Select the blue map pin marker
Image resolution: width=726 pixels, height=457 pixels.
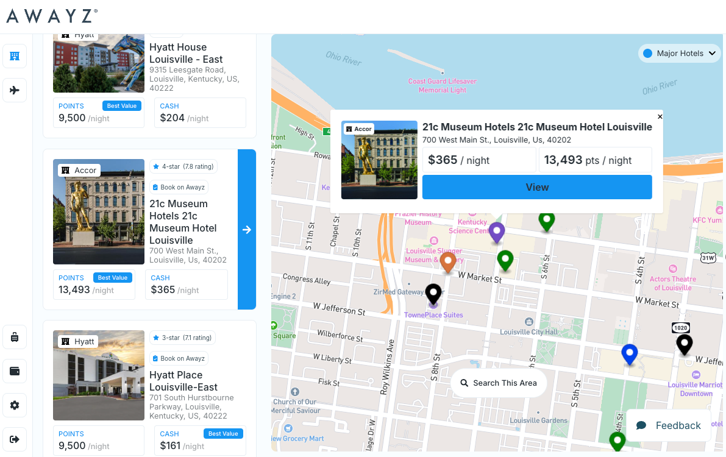[x=629, y=353]
